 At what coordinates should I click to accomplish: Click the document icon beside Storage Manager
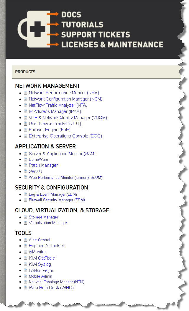point(25,217)
